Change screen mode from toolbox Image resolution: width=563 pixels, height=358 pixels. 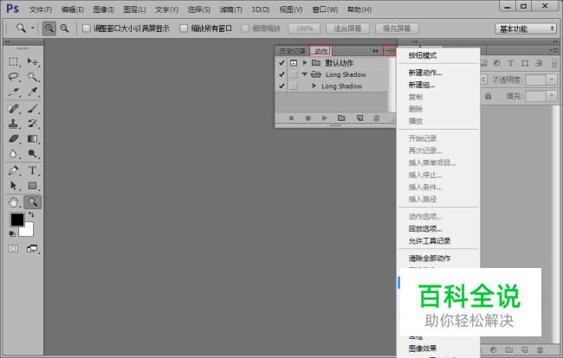point(32,248)
